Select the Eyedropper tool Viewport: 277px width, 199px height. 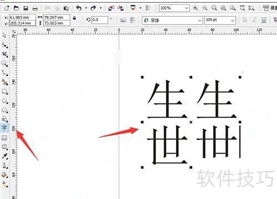pos(4,156)
